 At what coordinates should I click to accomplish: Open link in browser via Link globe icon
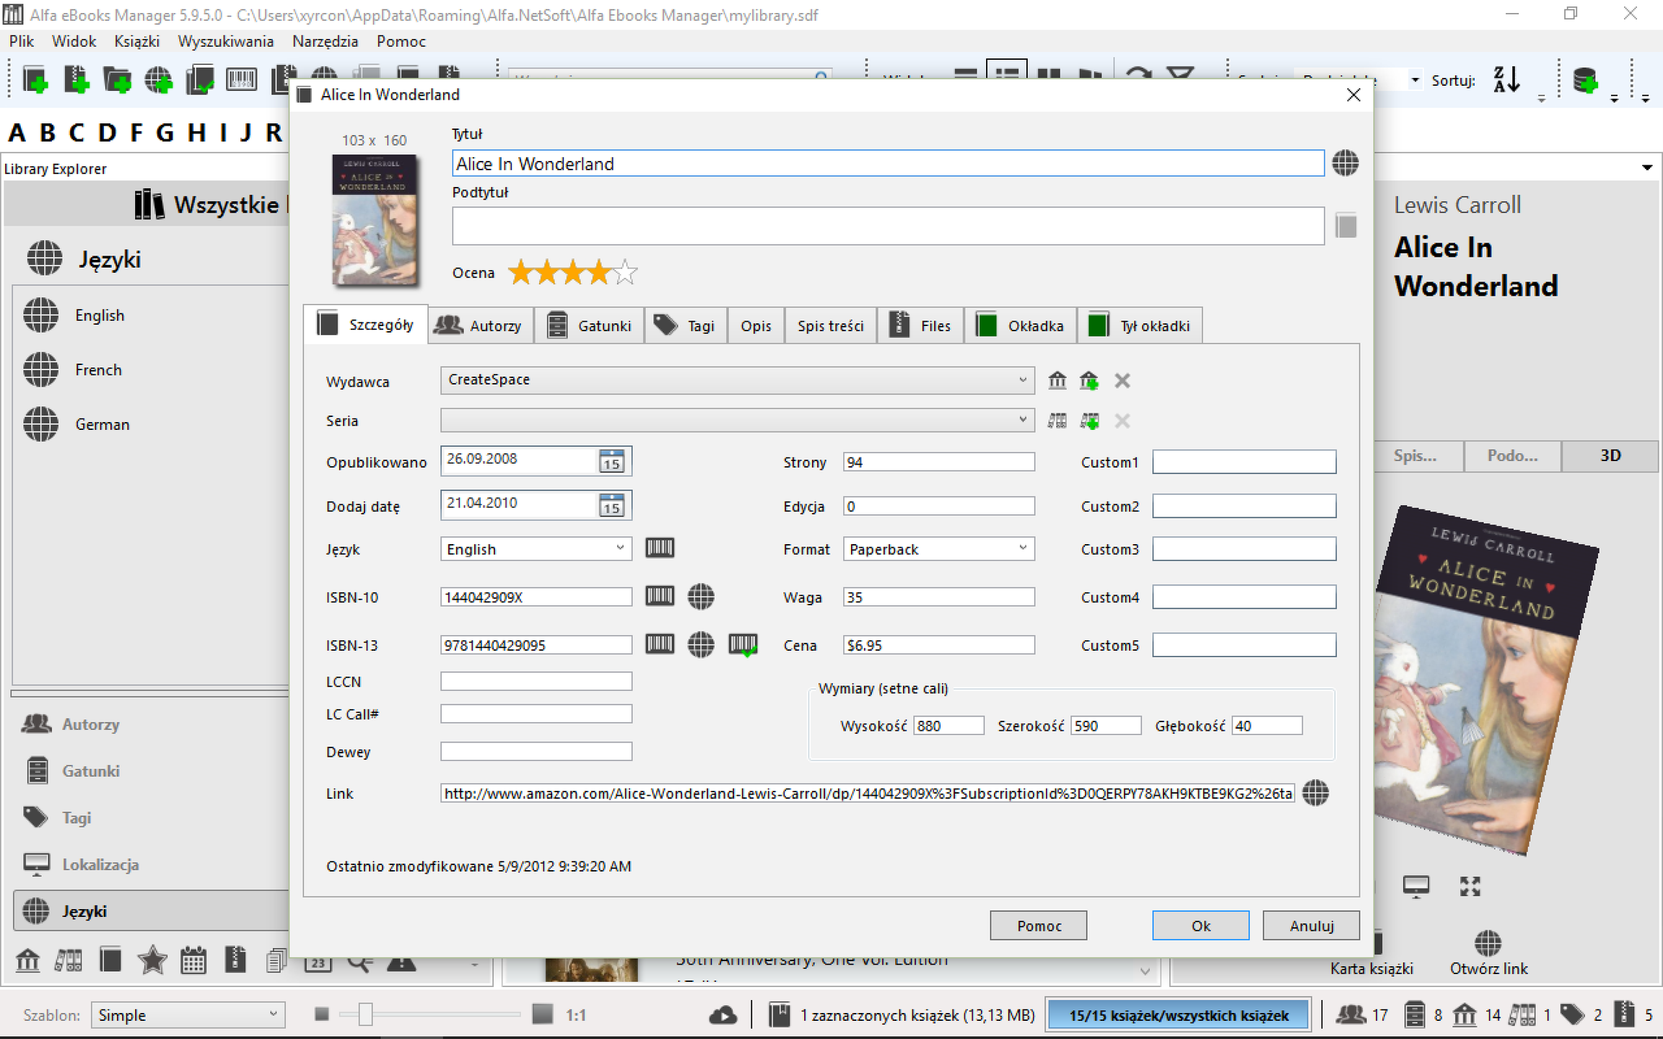[x=1316, y=793]
